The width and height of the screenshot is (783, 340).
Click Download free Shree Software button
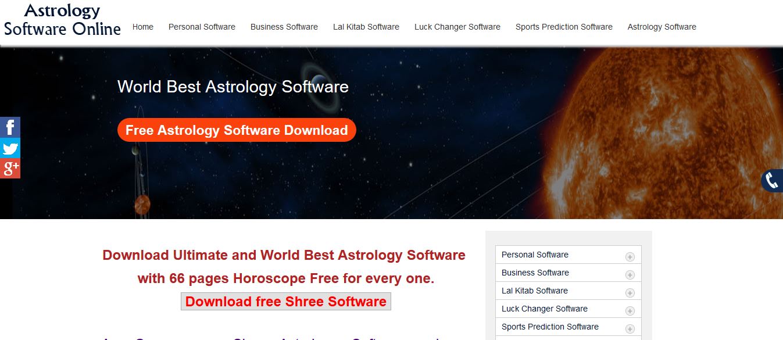(286, 302)
